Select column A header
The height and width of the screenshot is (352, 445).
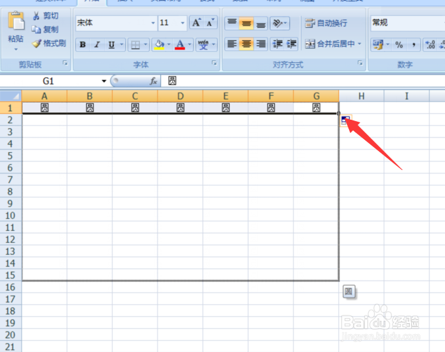[44, 96]
